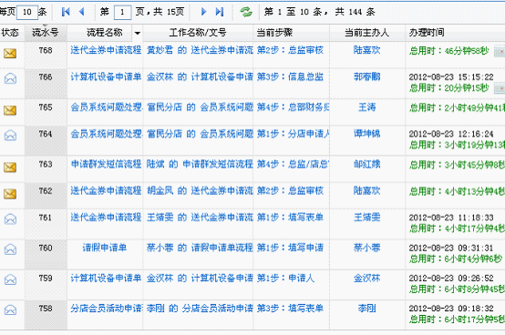Click handler 李刚 in row 758

point(366,309)
